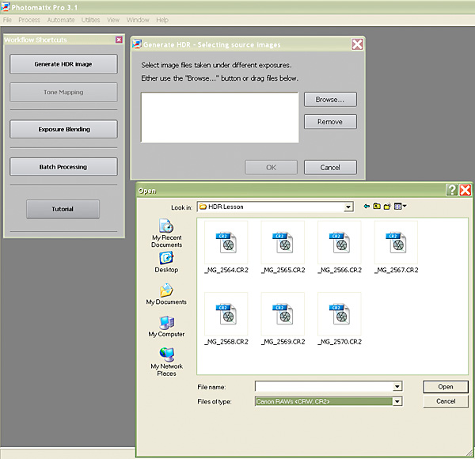Click the _MG_2567.CR2 filename label

397,270
